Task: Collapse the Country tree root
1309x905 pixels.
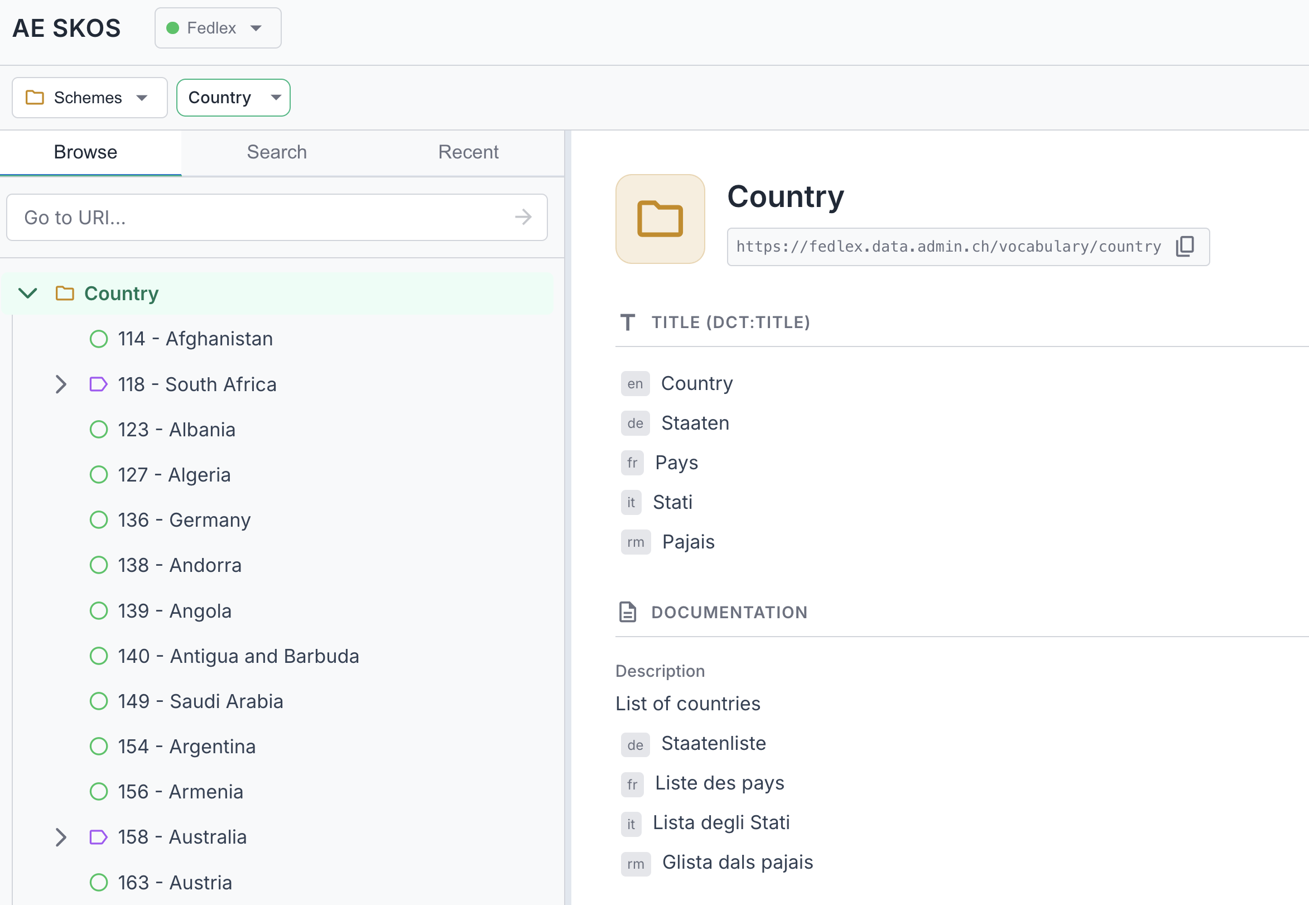Action: 28,293
